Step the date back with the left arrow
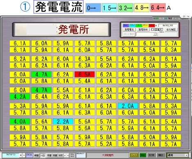Screen dimensions: 192x159 pyautogui.click(x=21, y=155)
